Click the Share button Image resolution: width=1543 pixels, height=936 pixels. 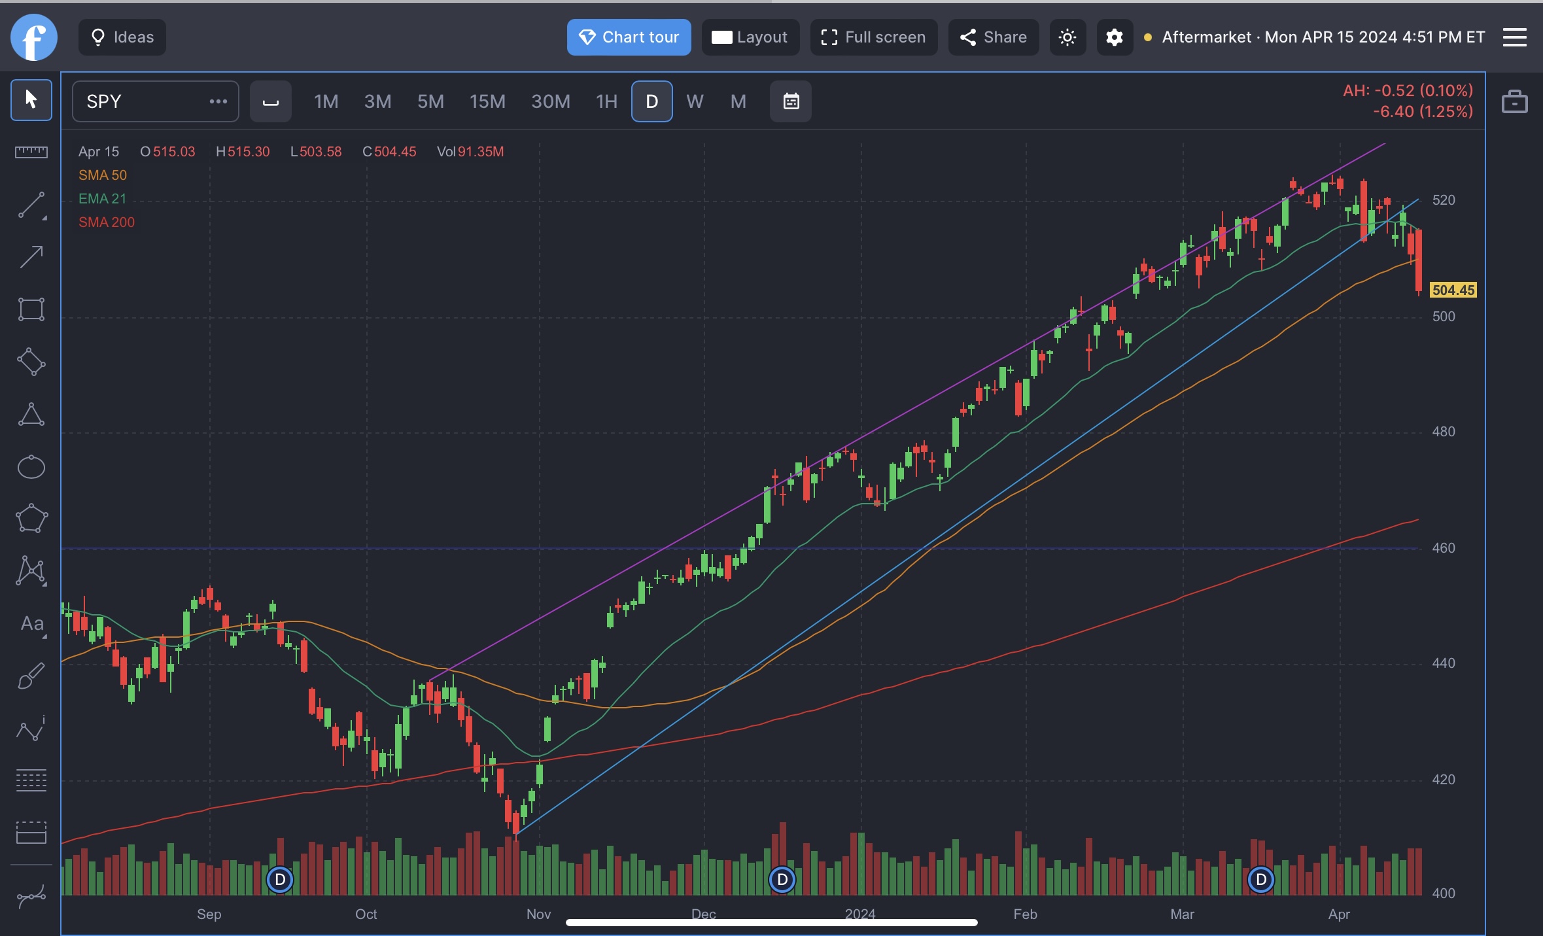pyautogui.click(x=993, y=37)
